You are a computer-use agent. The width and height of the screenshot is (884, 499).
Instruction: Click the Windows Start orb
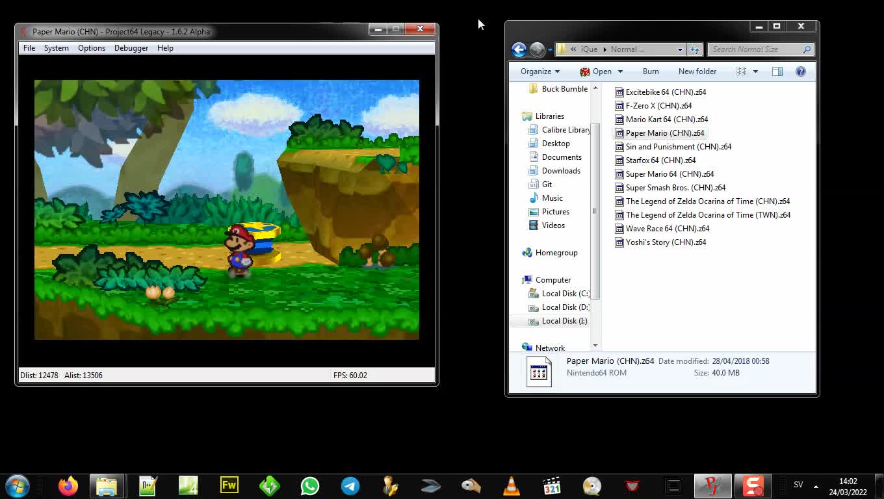tap(18, 485)
